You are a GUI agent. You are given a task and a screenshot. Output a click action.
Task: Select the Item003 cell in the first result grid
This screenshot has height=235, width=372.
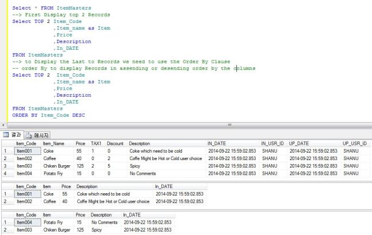click(x=27, y=166)
